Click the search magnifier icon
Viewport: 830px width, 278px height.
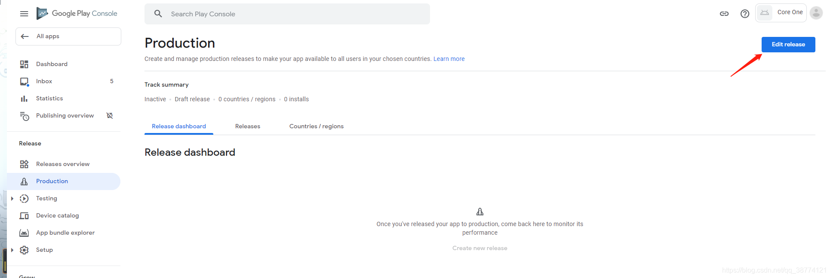(158, 14)
